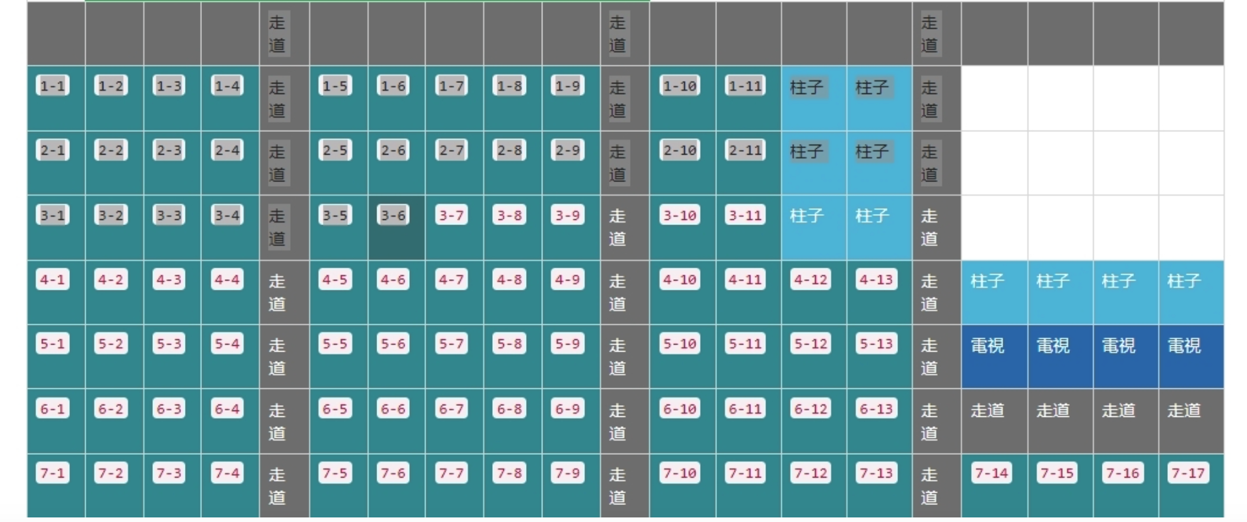Select seat 6-10
This screenshot has height=522, width=1247.
tap(680, 409)
